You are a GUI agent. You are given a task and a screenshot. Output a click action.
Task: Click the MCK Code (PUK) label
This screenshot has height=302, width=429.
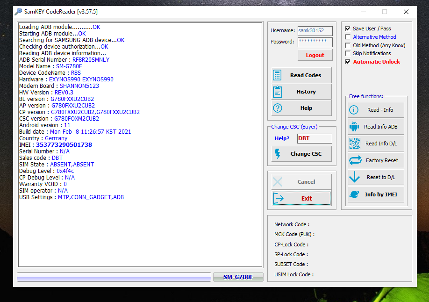294,234
